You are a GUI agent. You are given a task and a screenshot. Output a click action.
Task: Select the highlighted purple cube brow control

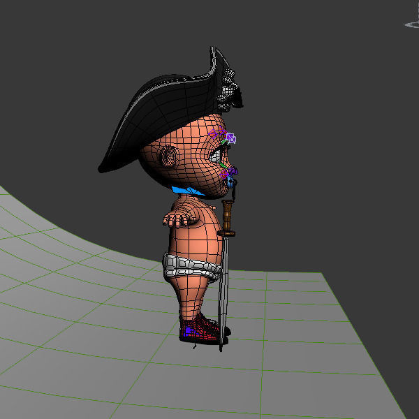231,138
